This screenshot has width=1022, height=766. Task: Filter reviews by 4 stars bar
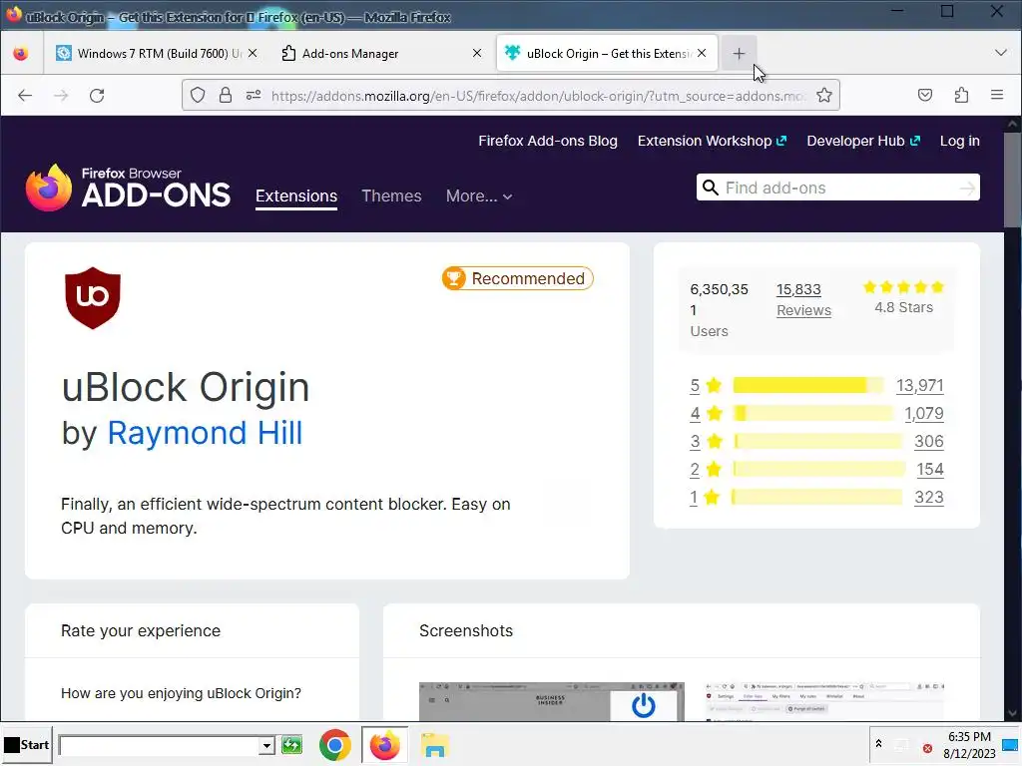click(x=812, y=413)
